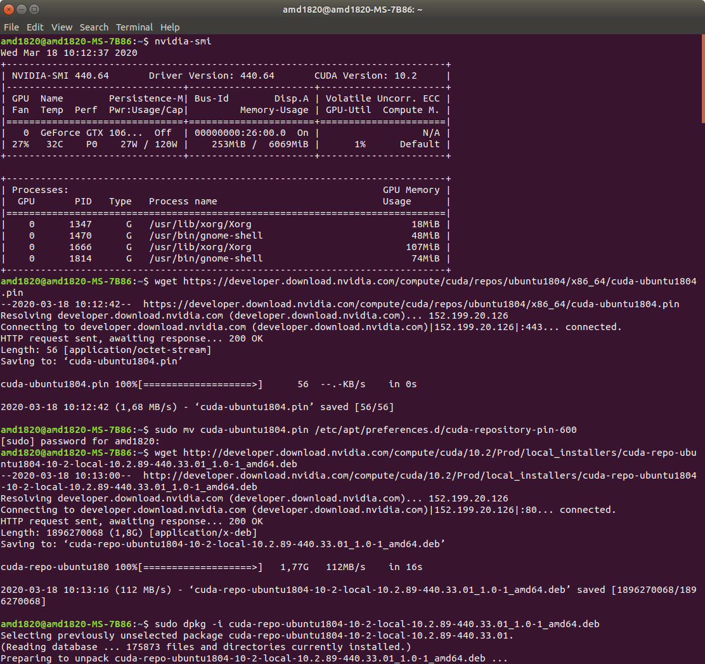
Task: Click fan speed '27%' value
Action: [x=20, y=144]
